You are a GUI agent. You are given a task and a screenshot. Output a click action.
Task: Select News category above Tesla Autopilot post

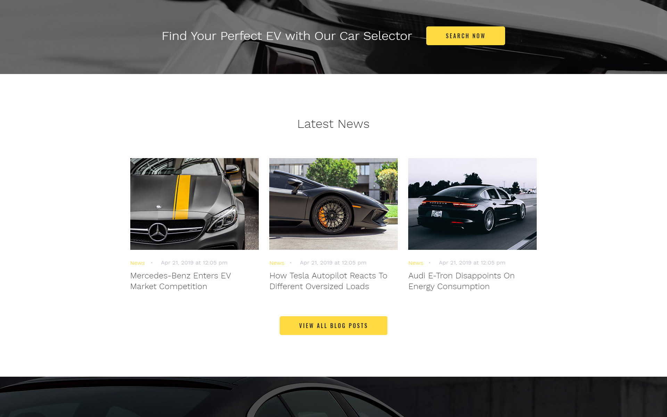coord(277,263)
